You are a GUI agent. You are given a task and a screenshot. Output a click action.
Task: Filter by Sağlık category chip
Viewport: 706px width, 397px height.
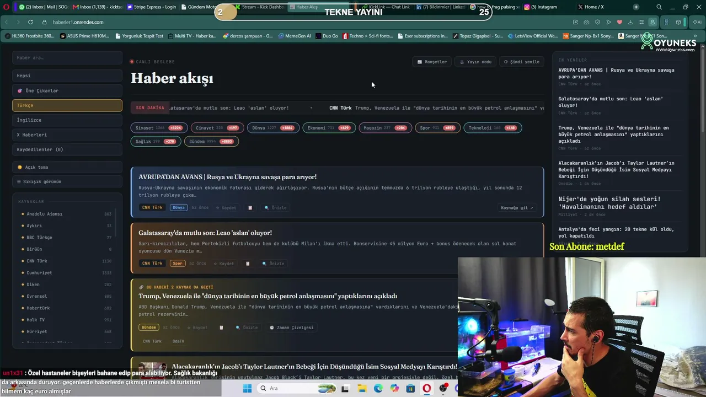(156, 142)
